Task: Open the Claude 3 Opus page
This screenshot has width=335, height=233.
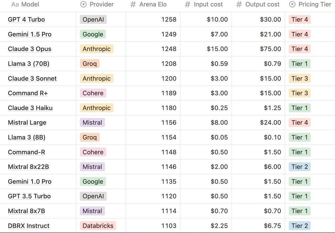Action: 30,49
